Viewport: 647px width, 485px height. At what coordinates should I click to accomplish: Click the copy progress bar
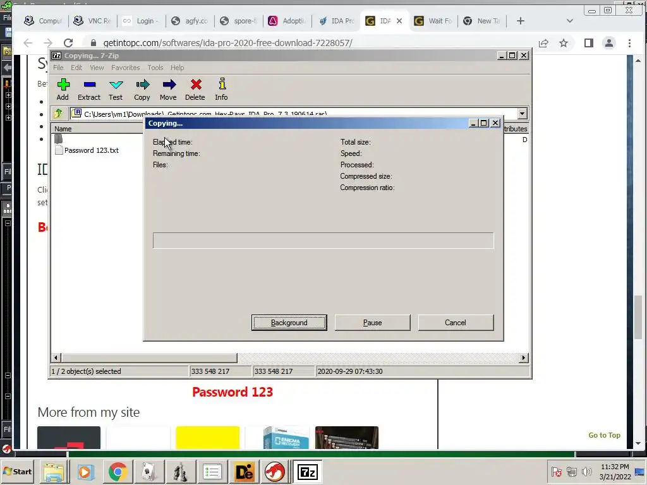coord(323,241)
